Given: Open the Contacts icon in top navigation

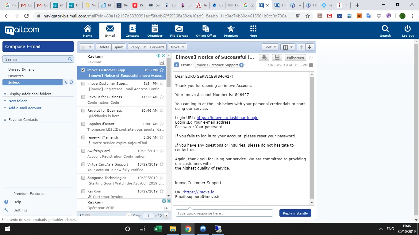Looking at the screenshot, I should tap(132, 31).
